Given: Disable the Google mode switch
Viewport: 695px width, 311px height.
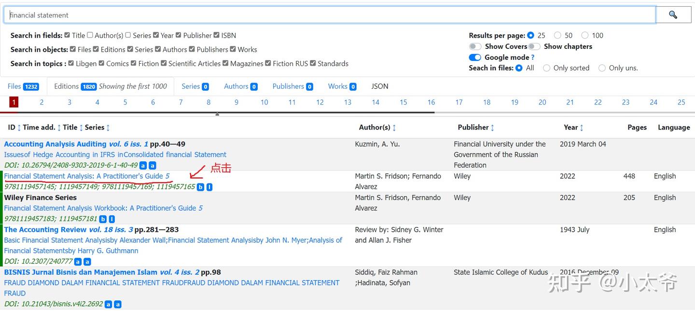Looking at the screenshot, I should coord(475,57).
